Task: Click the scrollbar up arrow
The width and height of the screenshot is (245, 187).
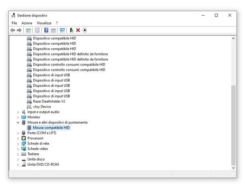Action: (233, 39)
